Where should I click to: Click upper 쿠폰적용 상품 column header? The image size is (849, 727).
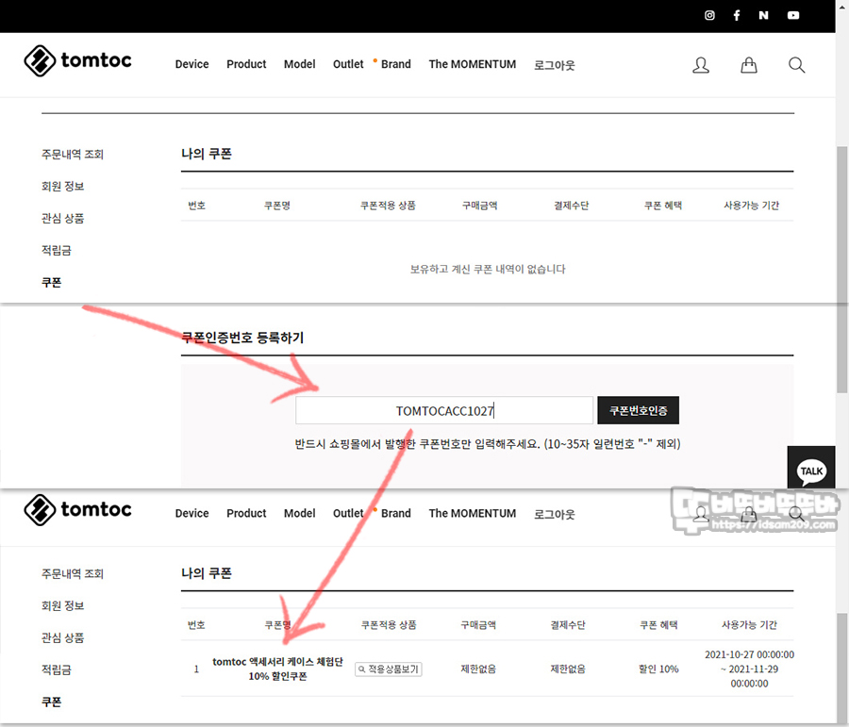(x=389, y=206)
